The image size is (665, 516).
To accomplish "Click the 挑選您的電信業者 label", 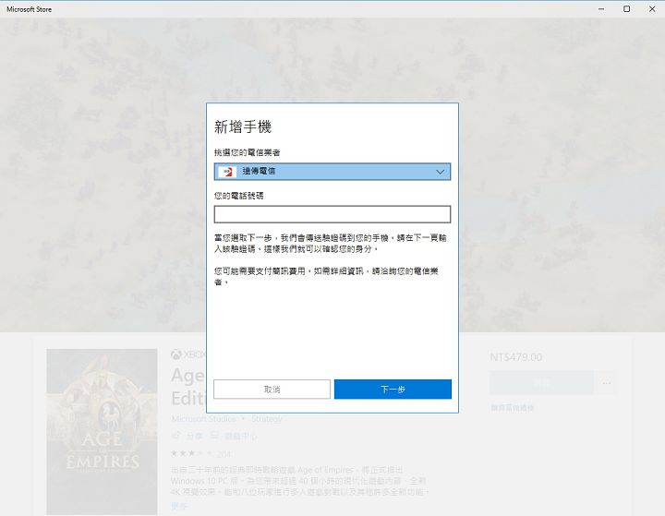I will (x=247, y=152).
